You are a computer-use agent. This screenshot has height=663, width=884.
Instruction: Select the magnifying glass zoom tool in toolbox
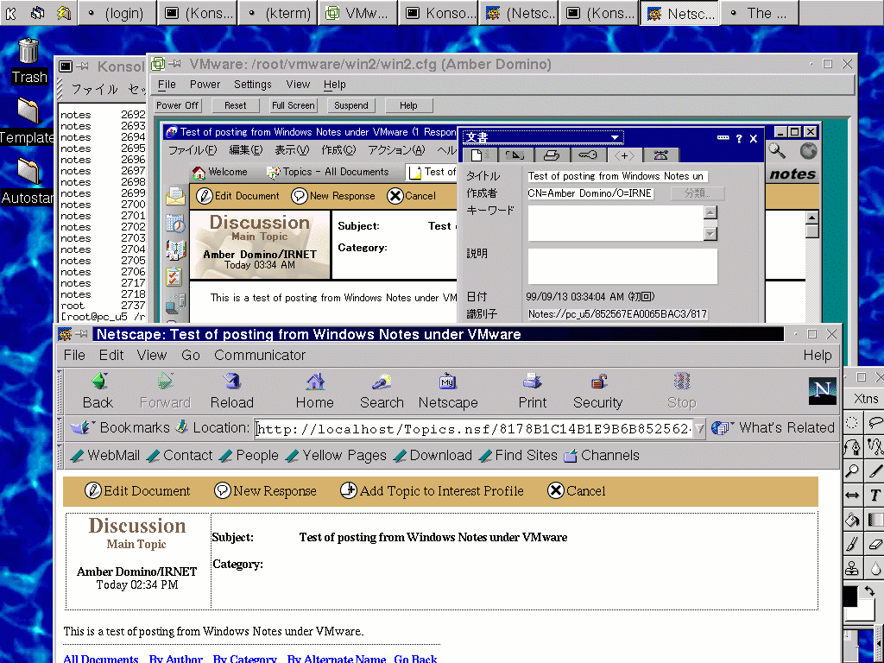point(852,470)
